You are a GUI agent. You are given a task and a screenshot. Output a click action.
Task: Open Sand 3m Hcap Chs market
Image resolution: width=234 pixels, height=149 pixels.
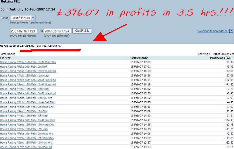click(27, 124)
